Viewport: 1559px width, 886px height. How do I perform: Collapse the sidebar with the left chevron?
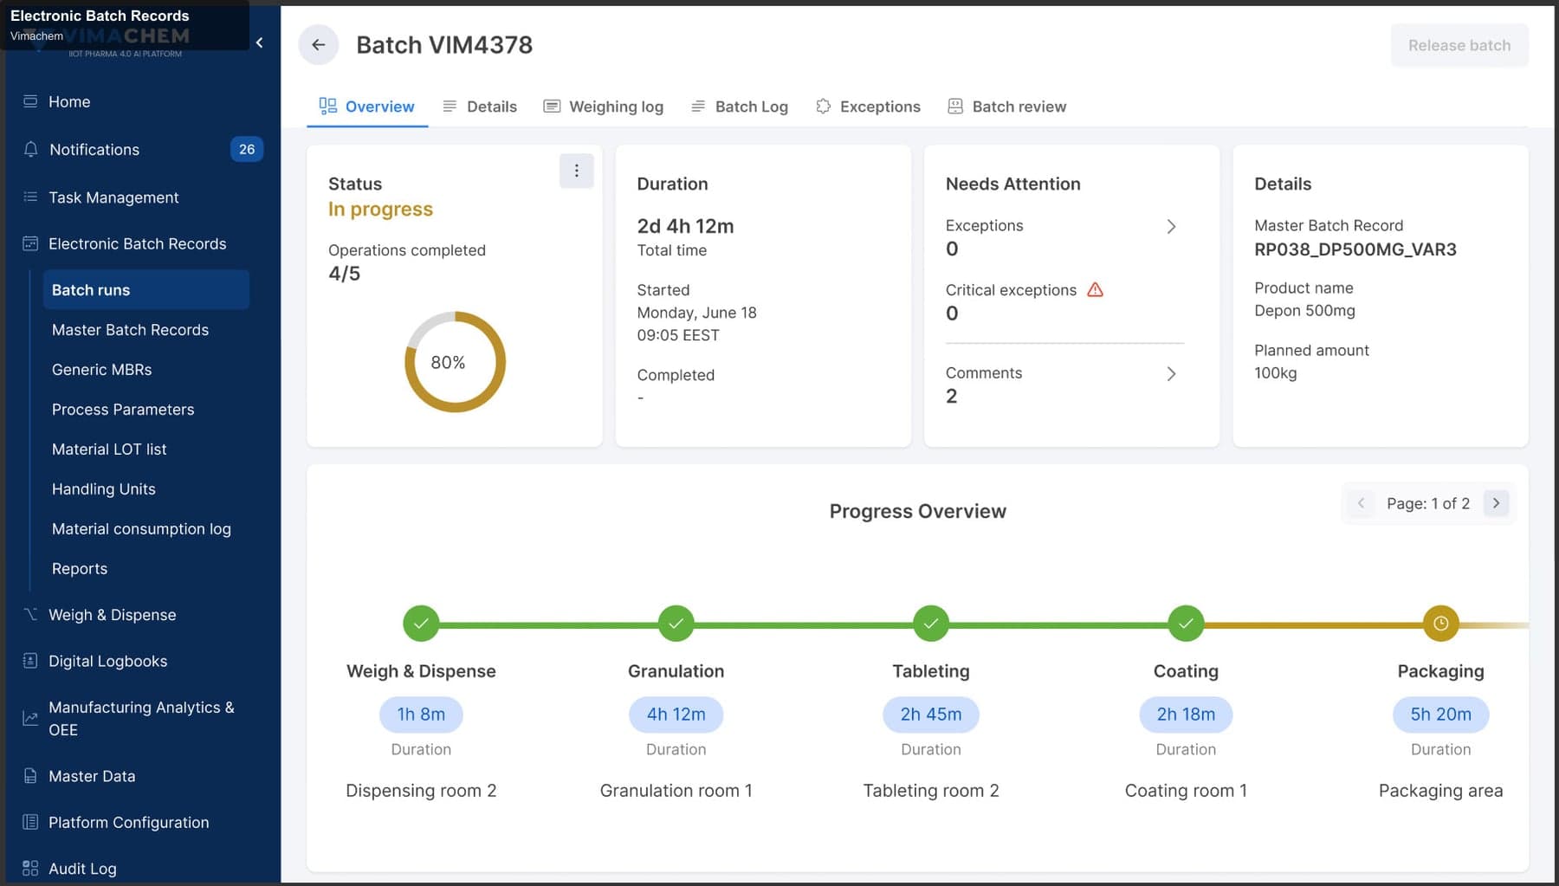(259, 42)
